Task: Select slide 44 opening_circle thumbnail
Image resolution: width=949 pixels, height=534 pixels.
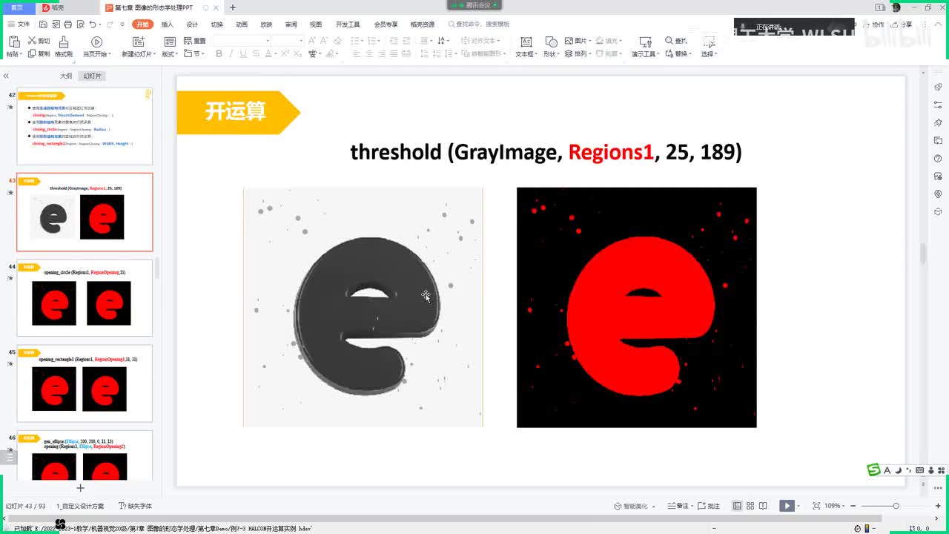Action: [85, 297]
